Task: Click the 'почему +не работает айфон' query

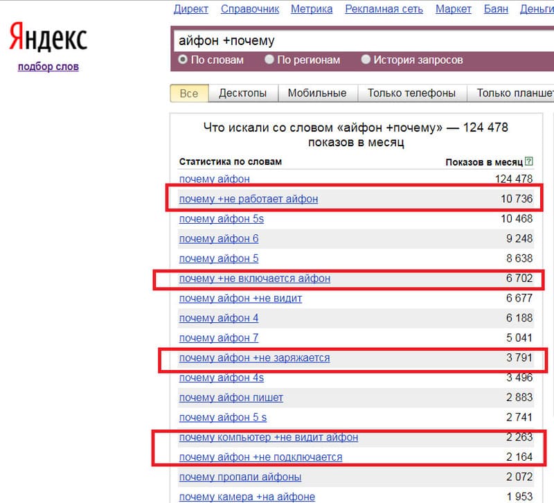Action: (x=249, y=199)
